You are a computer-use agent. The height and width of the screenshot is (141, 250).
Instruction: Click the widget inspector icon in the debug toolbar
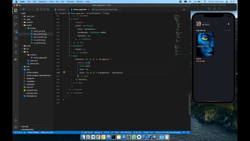[48, 9]
